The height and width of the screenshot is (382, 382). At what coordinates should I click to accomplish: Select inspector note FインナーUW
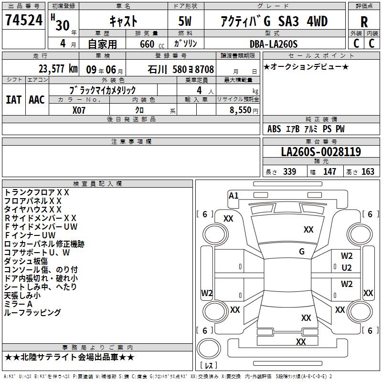pos(30,235)
